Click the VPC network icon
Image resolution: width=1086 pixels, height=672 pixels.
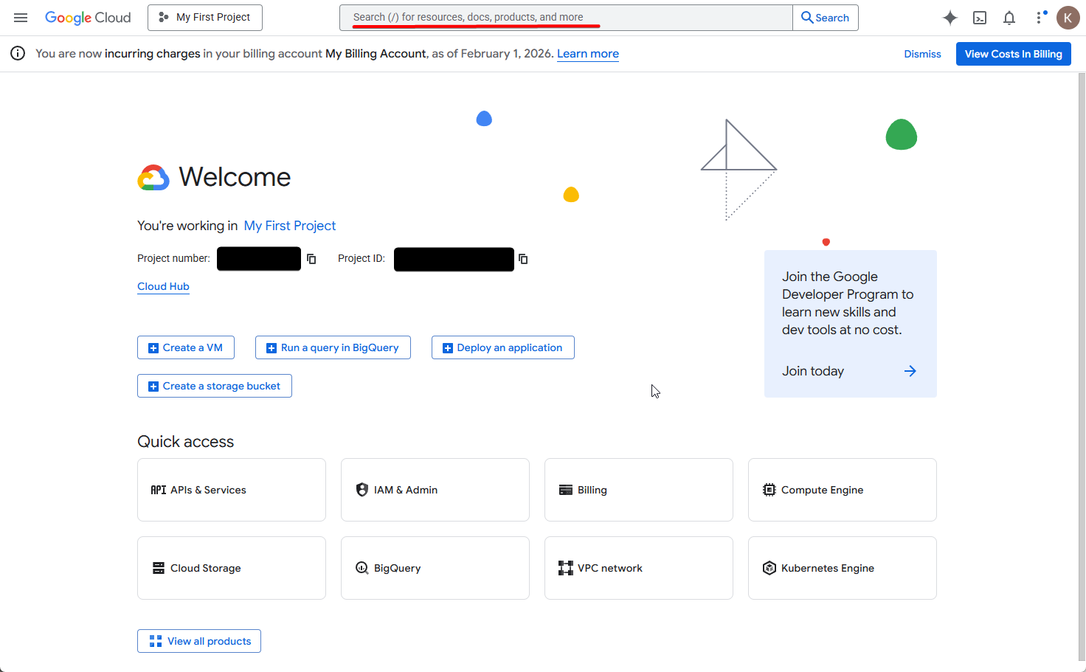point(566,568)
